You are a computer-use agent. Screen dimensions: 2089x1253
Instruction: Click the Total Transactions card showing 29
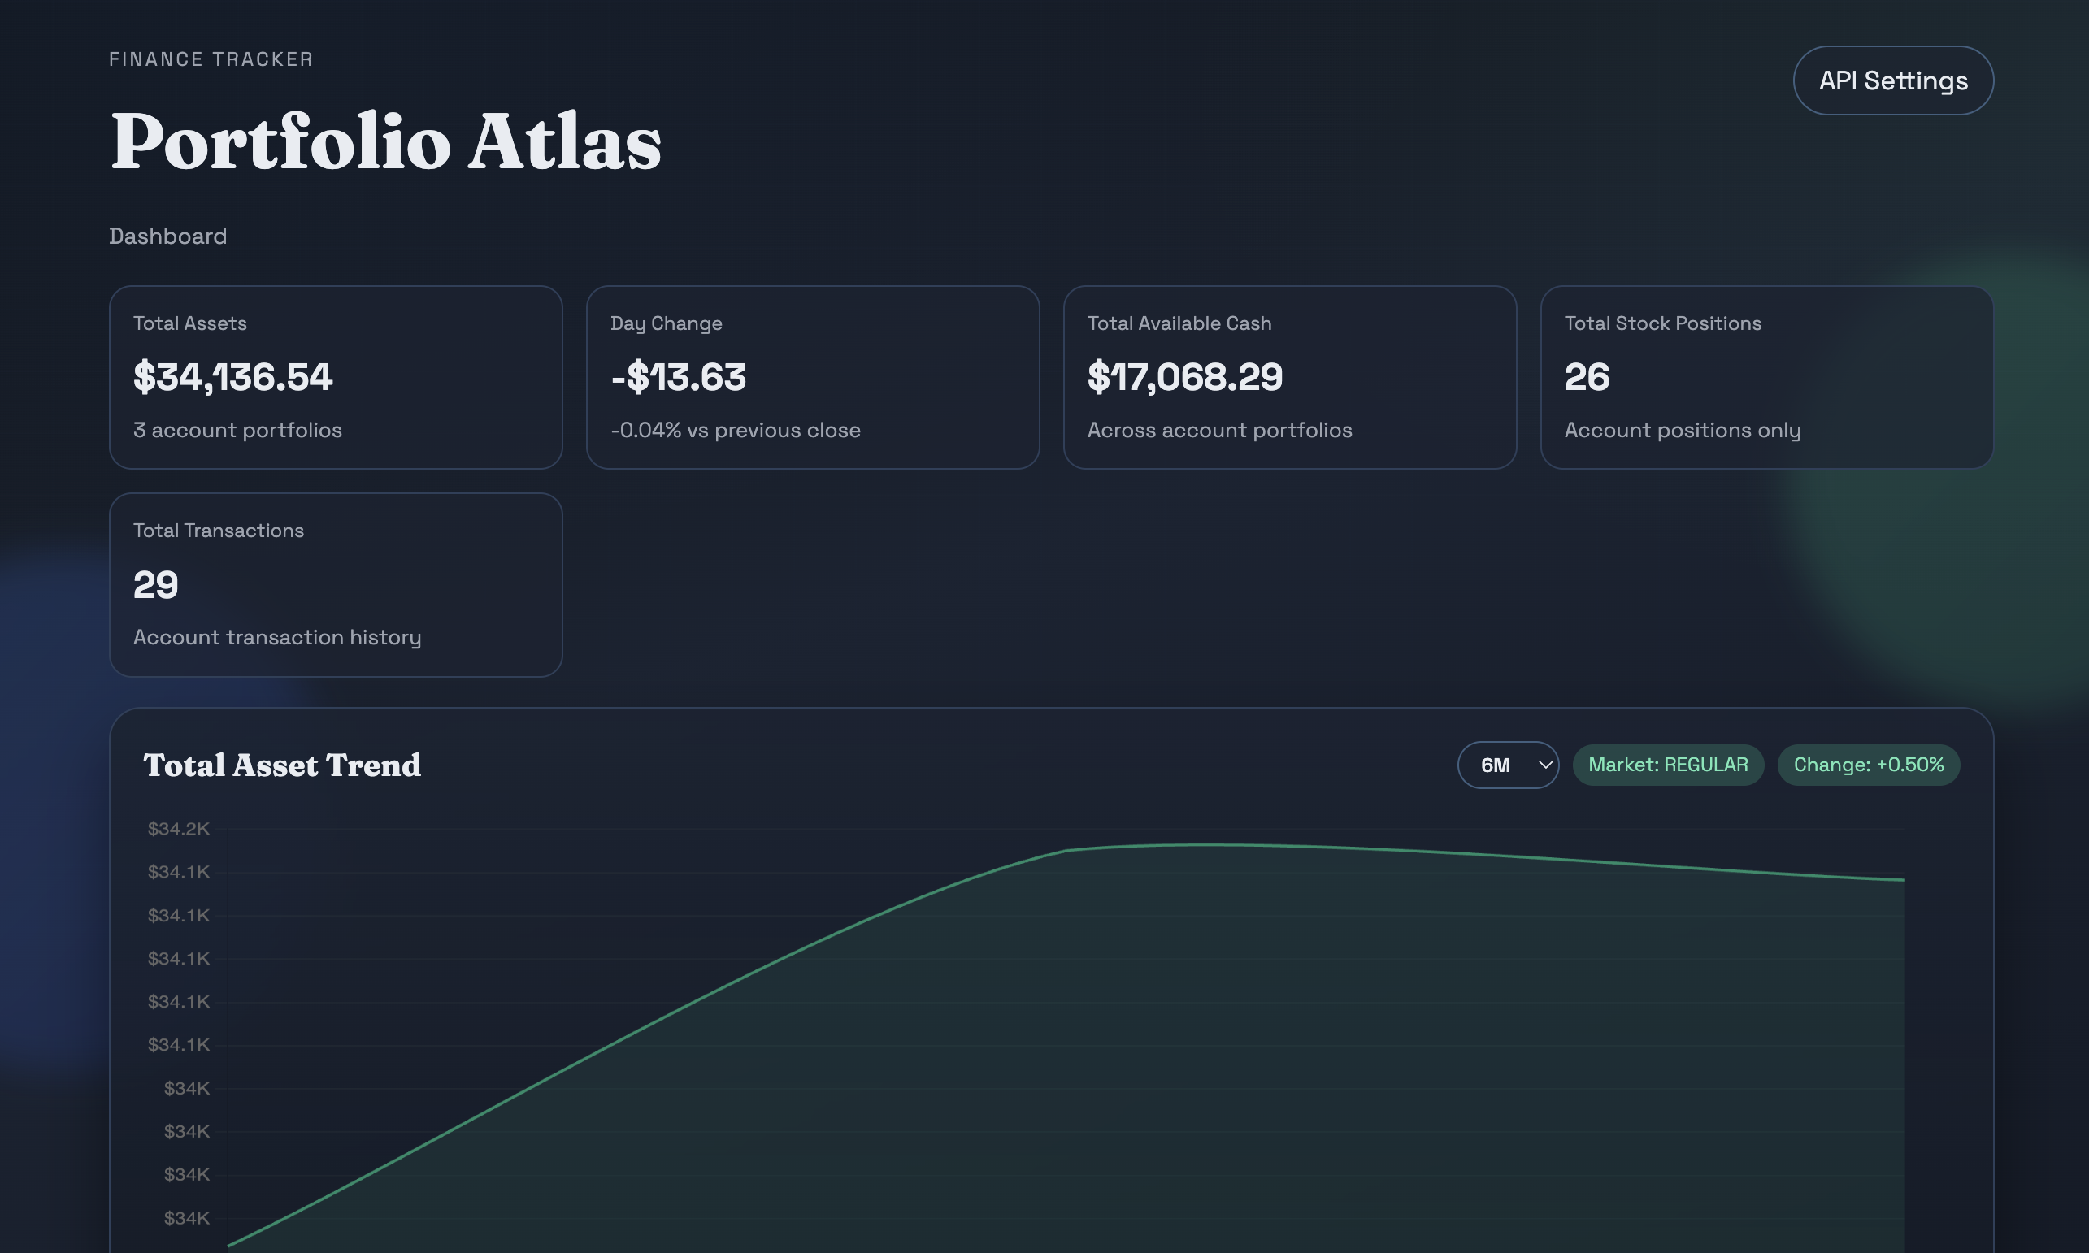(x=335, y=584)
